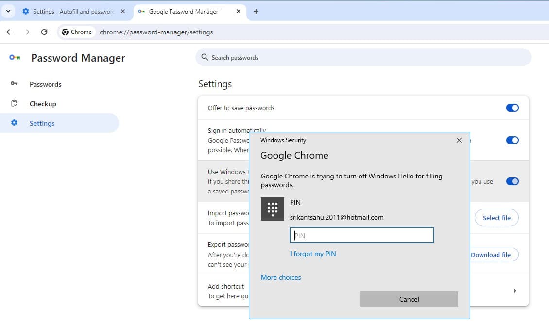
Task: Toggle off Offer to save passwords
Action: click(x=513, y=107)
